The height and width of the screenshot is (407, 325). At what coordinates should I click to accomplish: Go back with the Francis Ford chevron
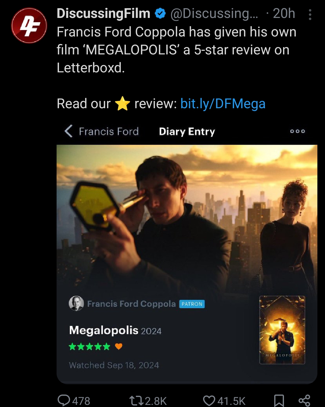click(69, 131)
